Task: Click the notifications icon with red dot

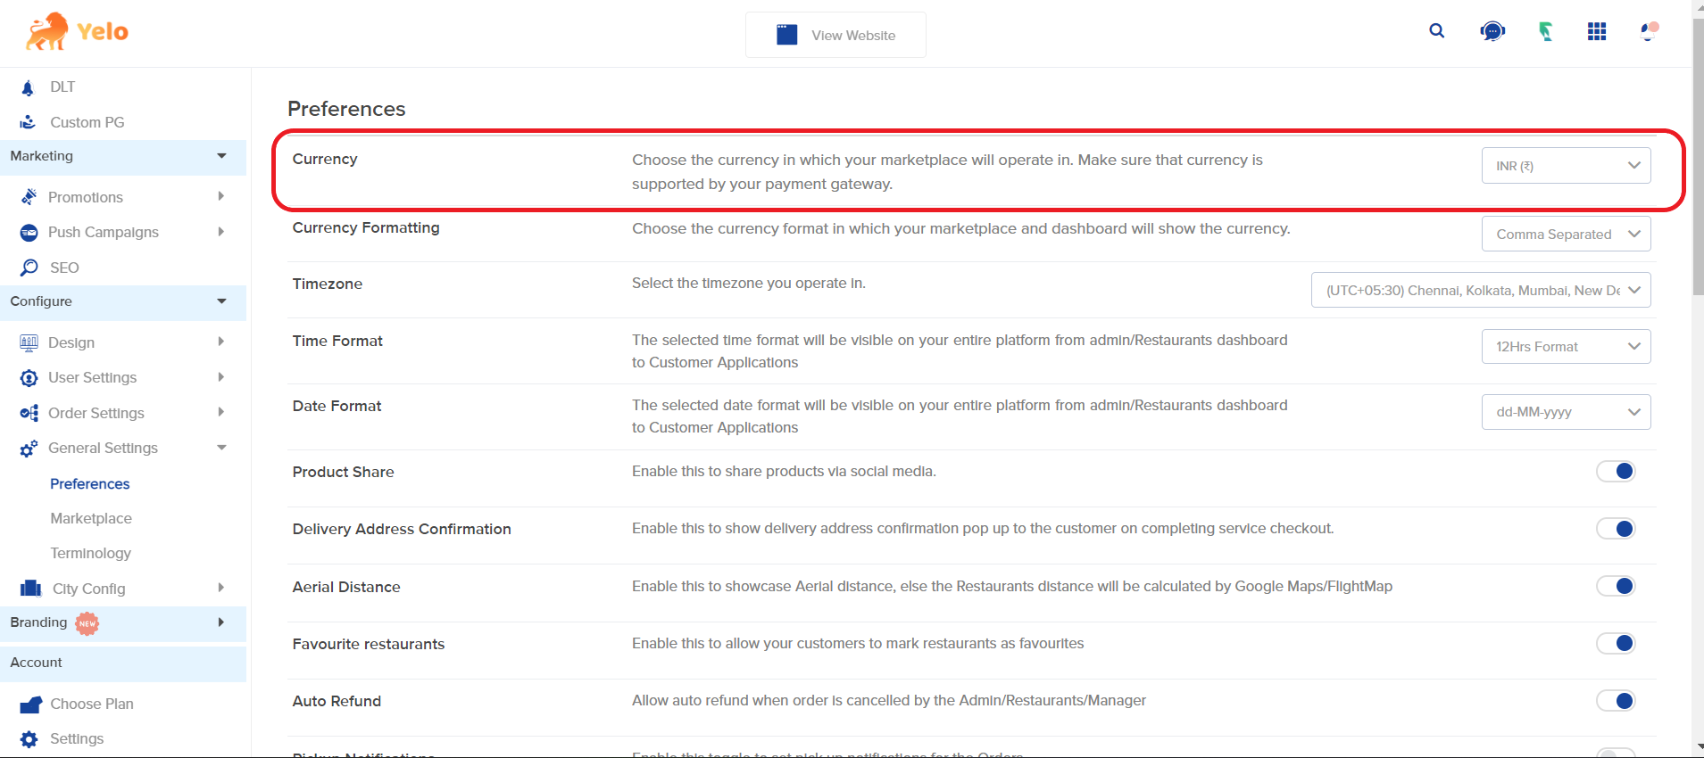Action: tap(1649, 32)
